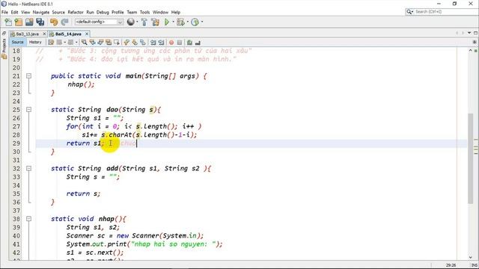Collapse the nhap method fold at line 38
This screenshot has height=269, width=479.
(28, 219)
